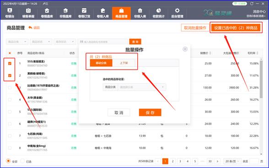
Task: Open the 商品分类 filter dropdown above table
Action: pyautogui.click(x=17, y=42)
